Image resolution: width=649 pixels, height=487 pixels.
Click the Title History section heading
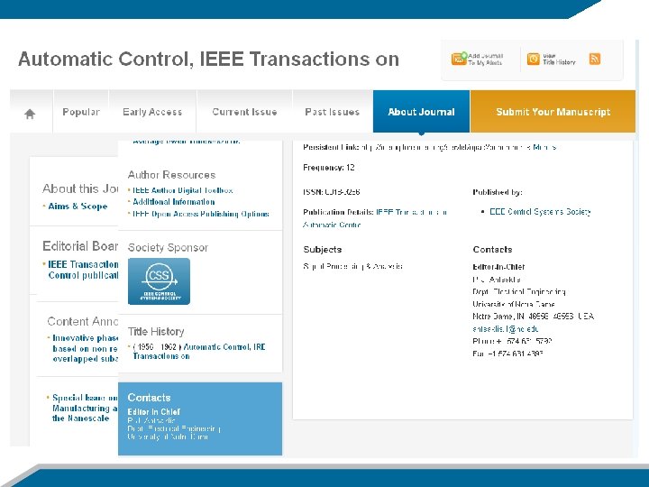coord(156,331)
